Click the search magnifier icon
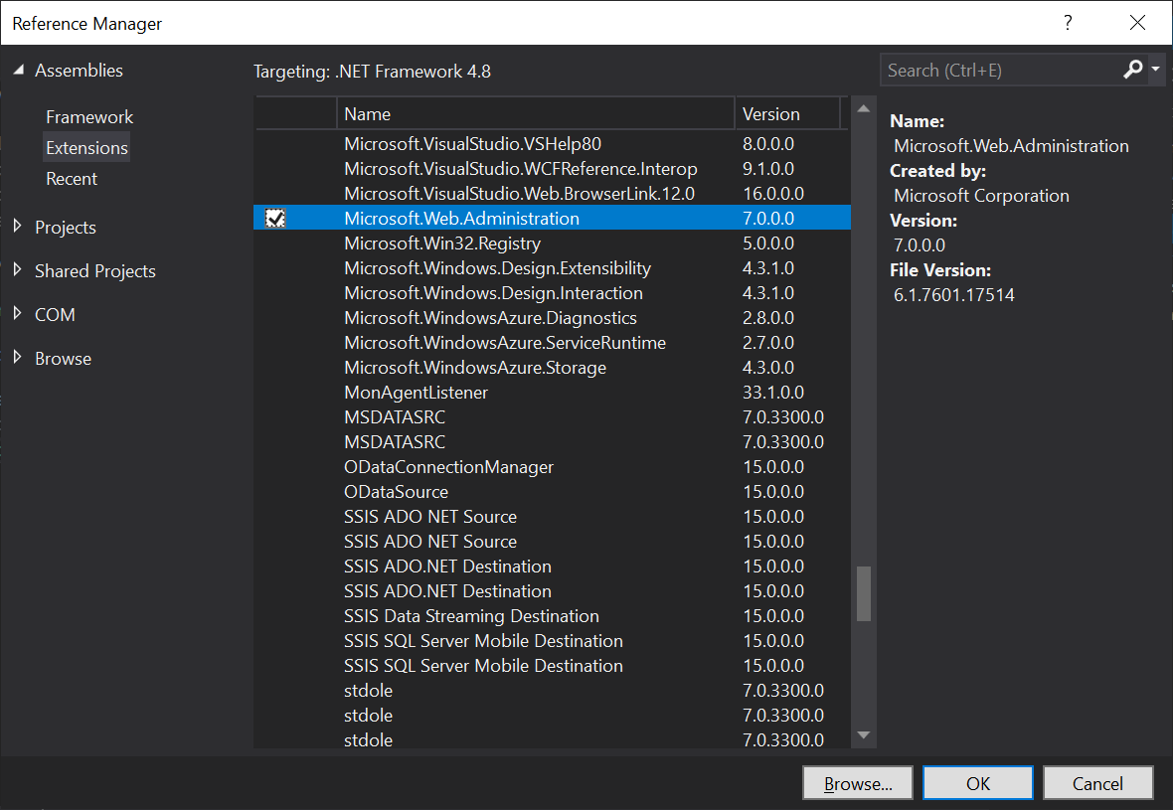Viewport: 1173px width, 810px height. (1133, 70)
